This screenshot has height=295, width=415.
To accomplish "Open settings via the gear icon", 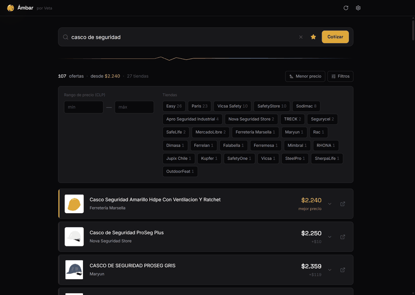I will pos(358,8).
